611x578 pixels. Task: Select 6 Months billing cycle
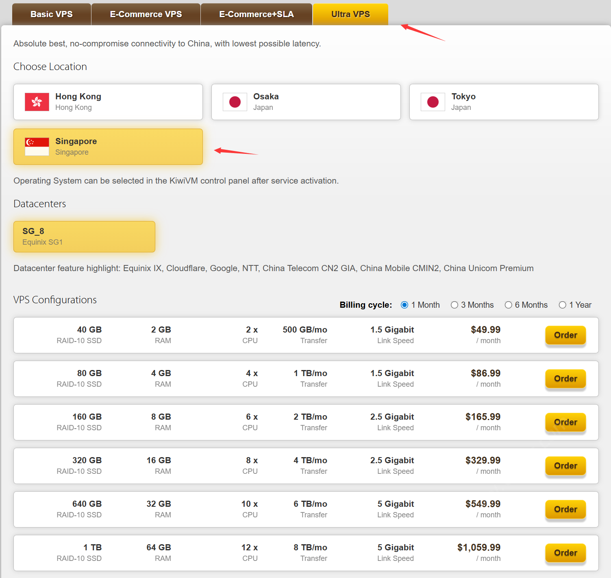(508, 305)
